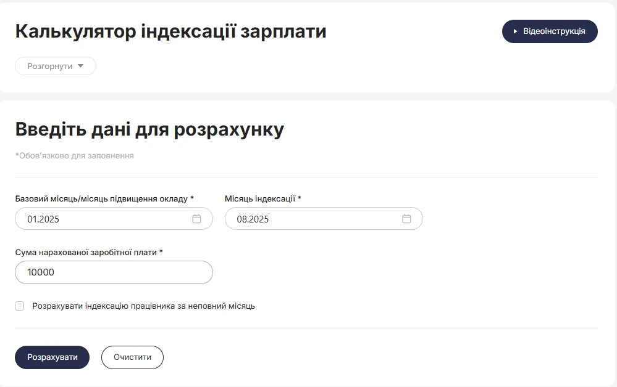
Task: Expand the Розгорнути section
Action: click(56, 66)
